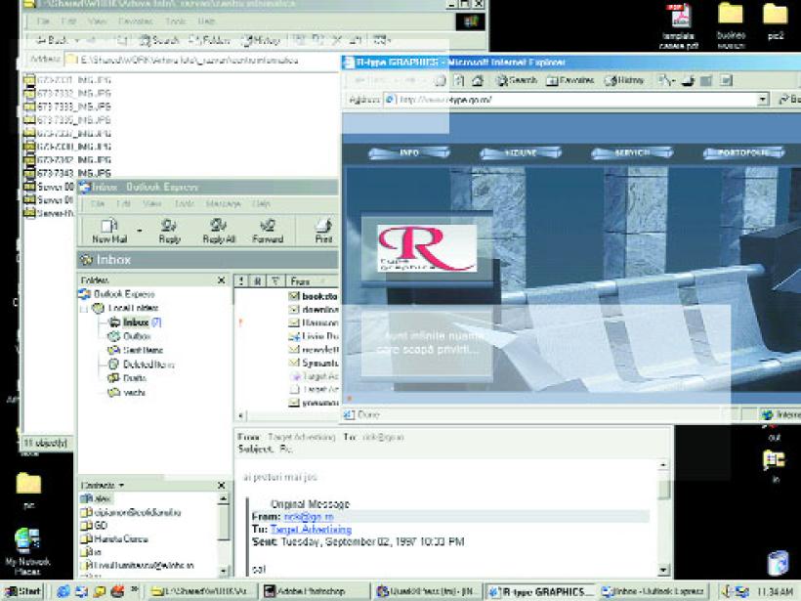Image resolution: width=801 pixels, height=601 pixels.
Task: Collapse the Local Folders tree node
Action: 84,308
